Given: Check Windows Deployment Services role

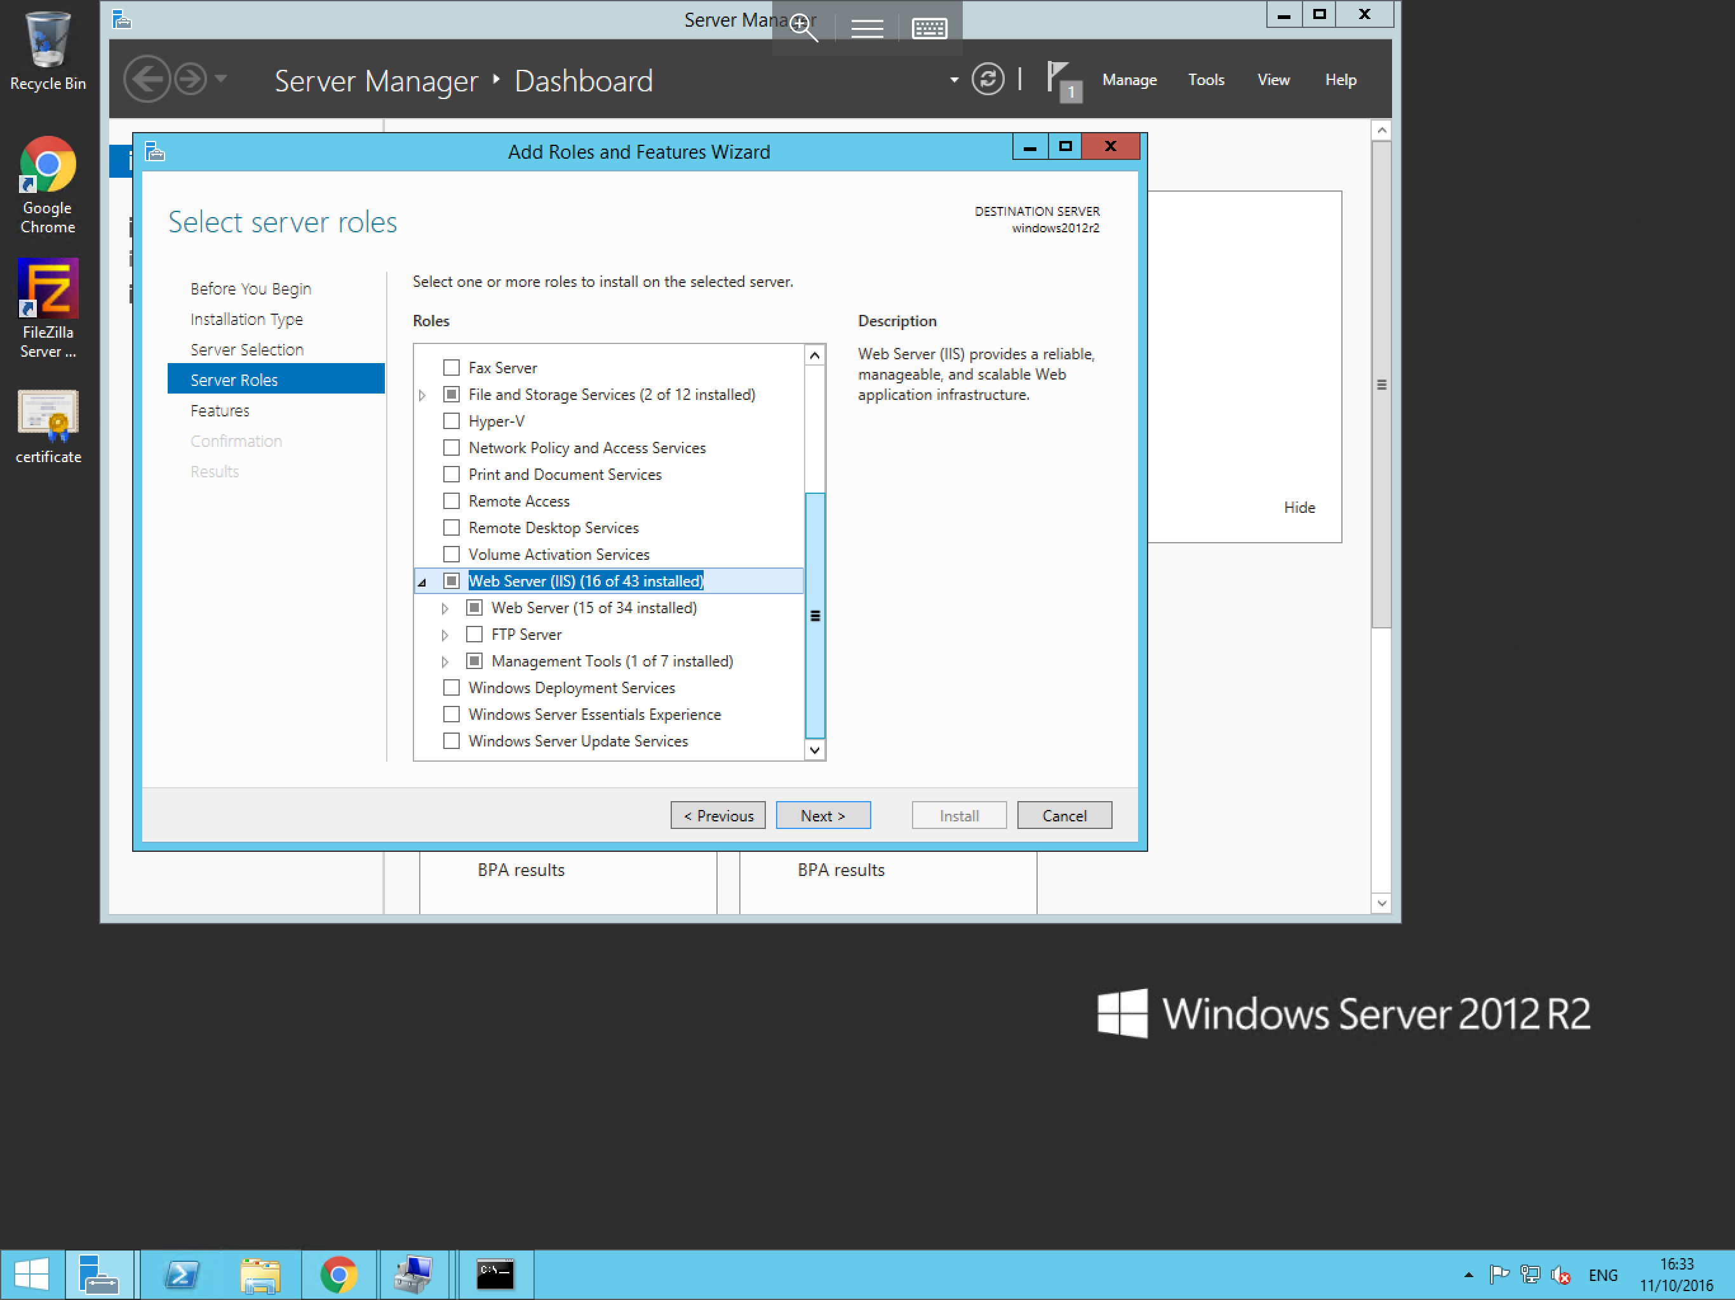Looking at the screenshot, I should (451, 687).
